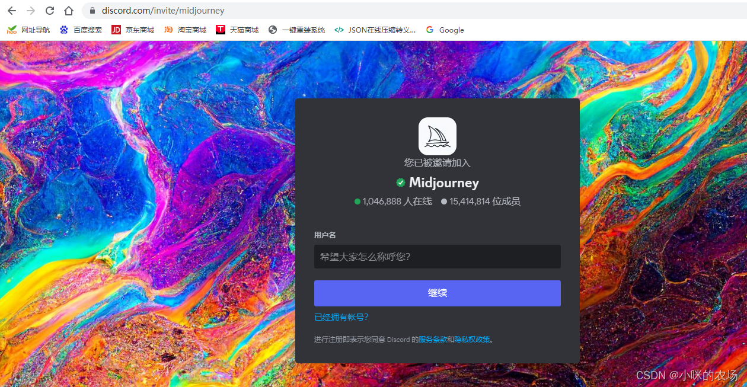Open the 百度搜索 bookmark
Viewport: 747px width, 387px height.
pyautogui.click(x=63, y=29)
